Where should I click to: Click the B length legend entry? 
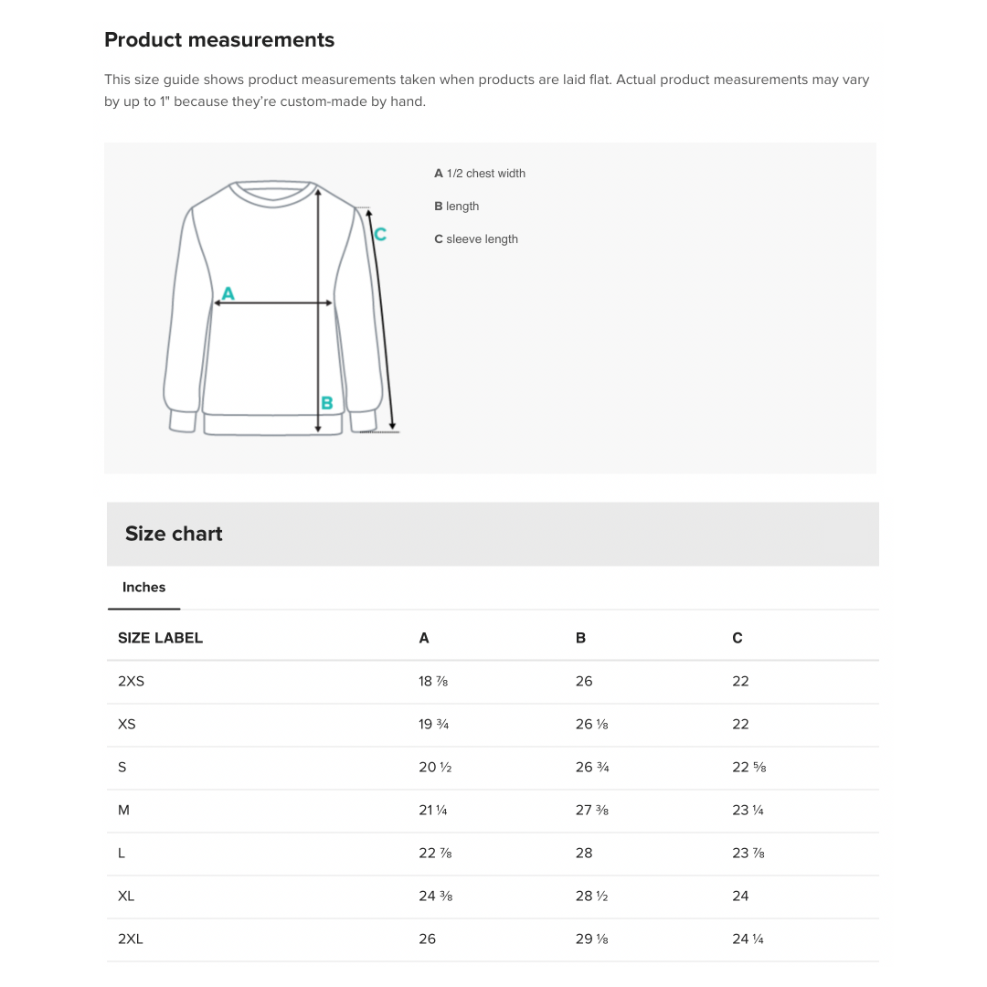(x=457, y=206)
